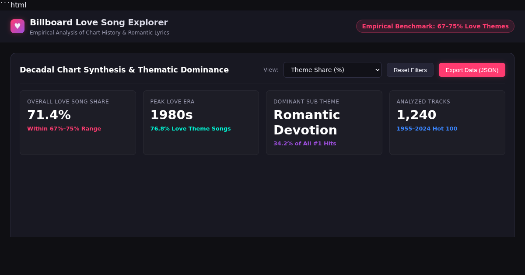Select the Billboard Love Song Explorer title

point(99,22)
